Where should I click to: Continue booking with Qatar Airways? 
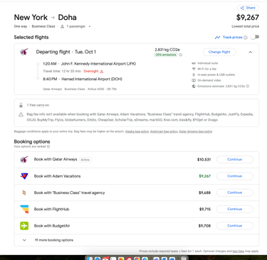pyautogui.click(x=235, y=159)
